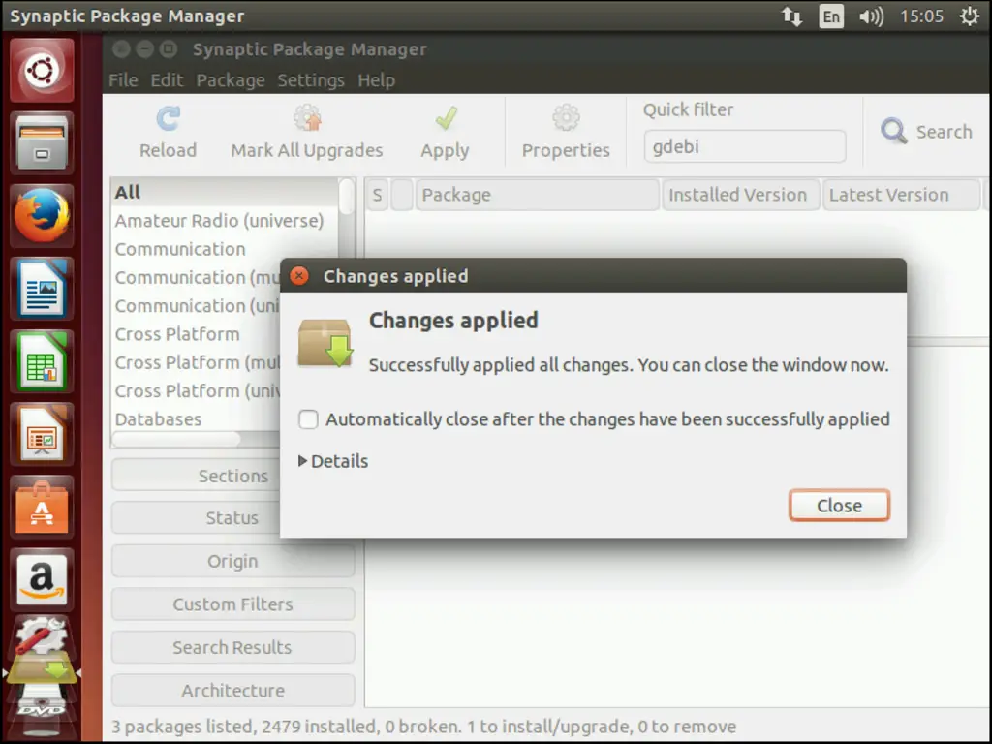The width and height of the screenshot is (992, 744).
Task: Open the Ubuntu Dash launcher icon
Action: click(x=42, y=70)
